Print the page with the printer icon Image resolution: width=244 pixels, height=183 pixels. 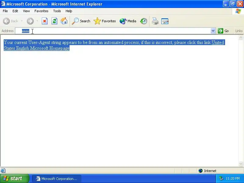(x=155, y=21)
